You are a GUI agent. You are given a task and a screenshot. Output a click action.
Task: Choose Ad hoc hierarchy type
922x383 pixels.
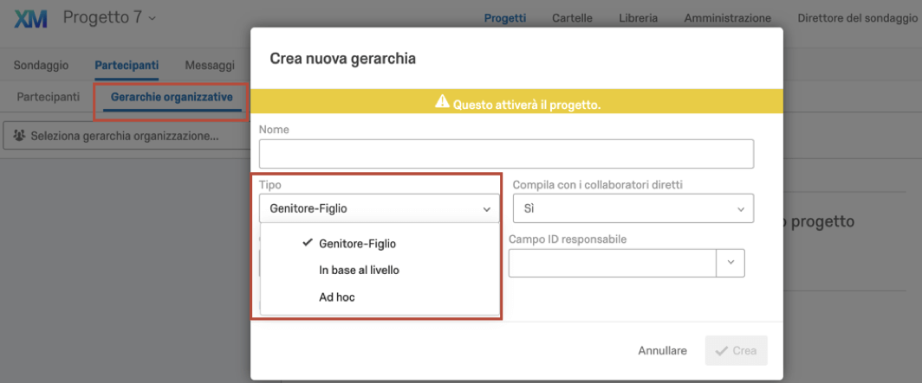[x=337, y=297]
